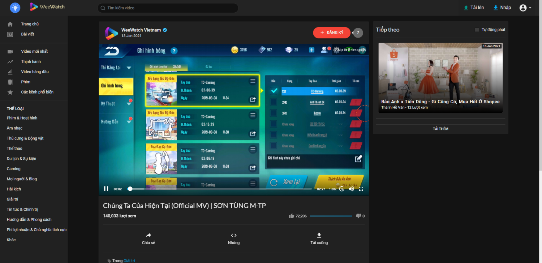
Task: Share the video with Chia sẻ
Action: [x=149, y=238]
